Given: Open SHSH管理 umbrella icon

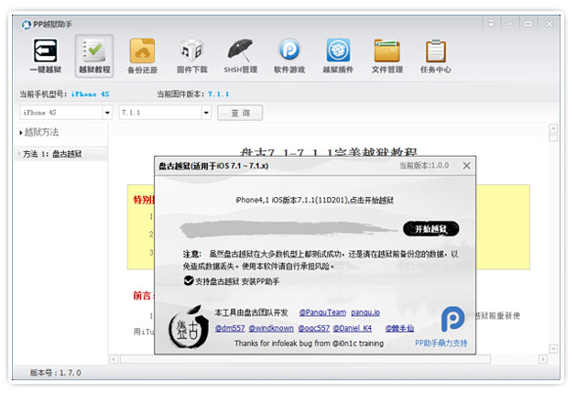Looking at the screenshot, I should pos(240,56).
